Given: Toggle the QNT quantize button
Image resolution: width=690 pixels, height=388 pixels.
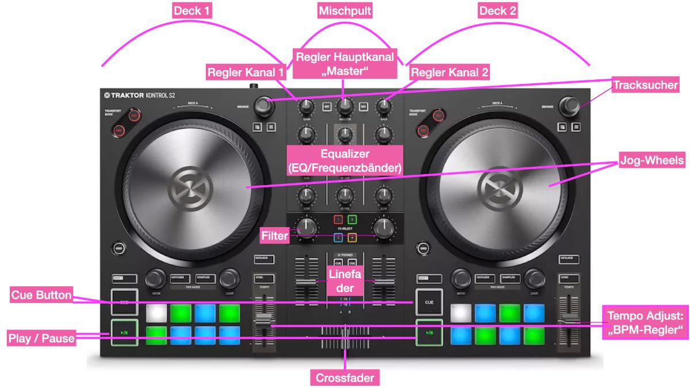Looking at the screenshot, I should [x=327, y=107].
